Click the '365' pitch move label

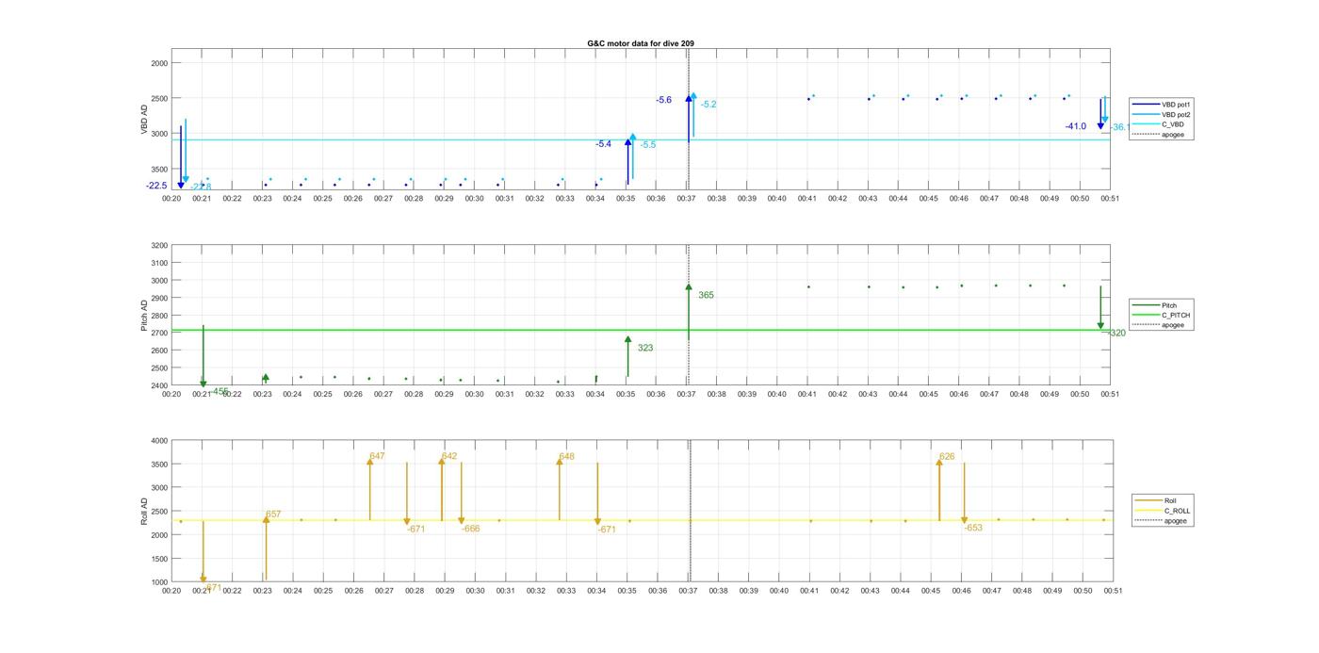click(706, 295)
